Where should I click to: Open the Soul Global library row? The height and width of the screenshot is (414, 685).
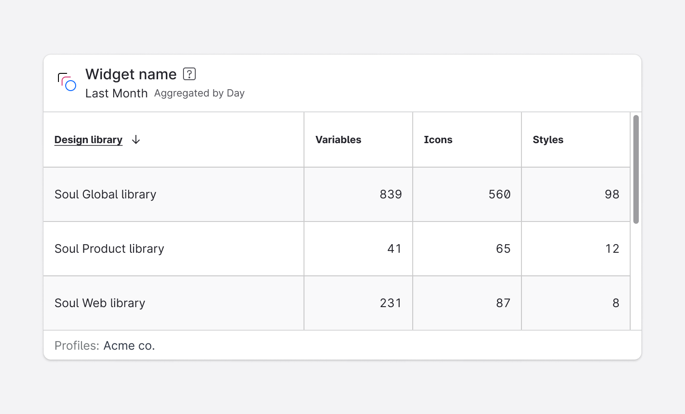pyautogui.click(x=105, y=194)
